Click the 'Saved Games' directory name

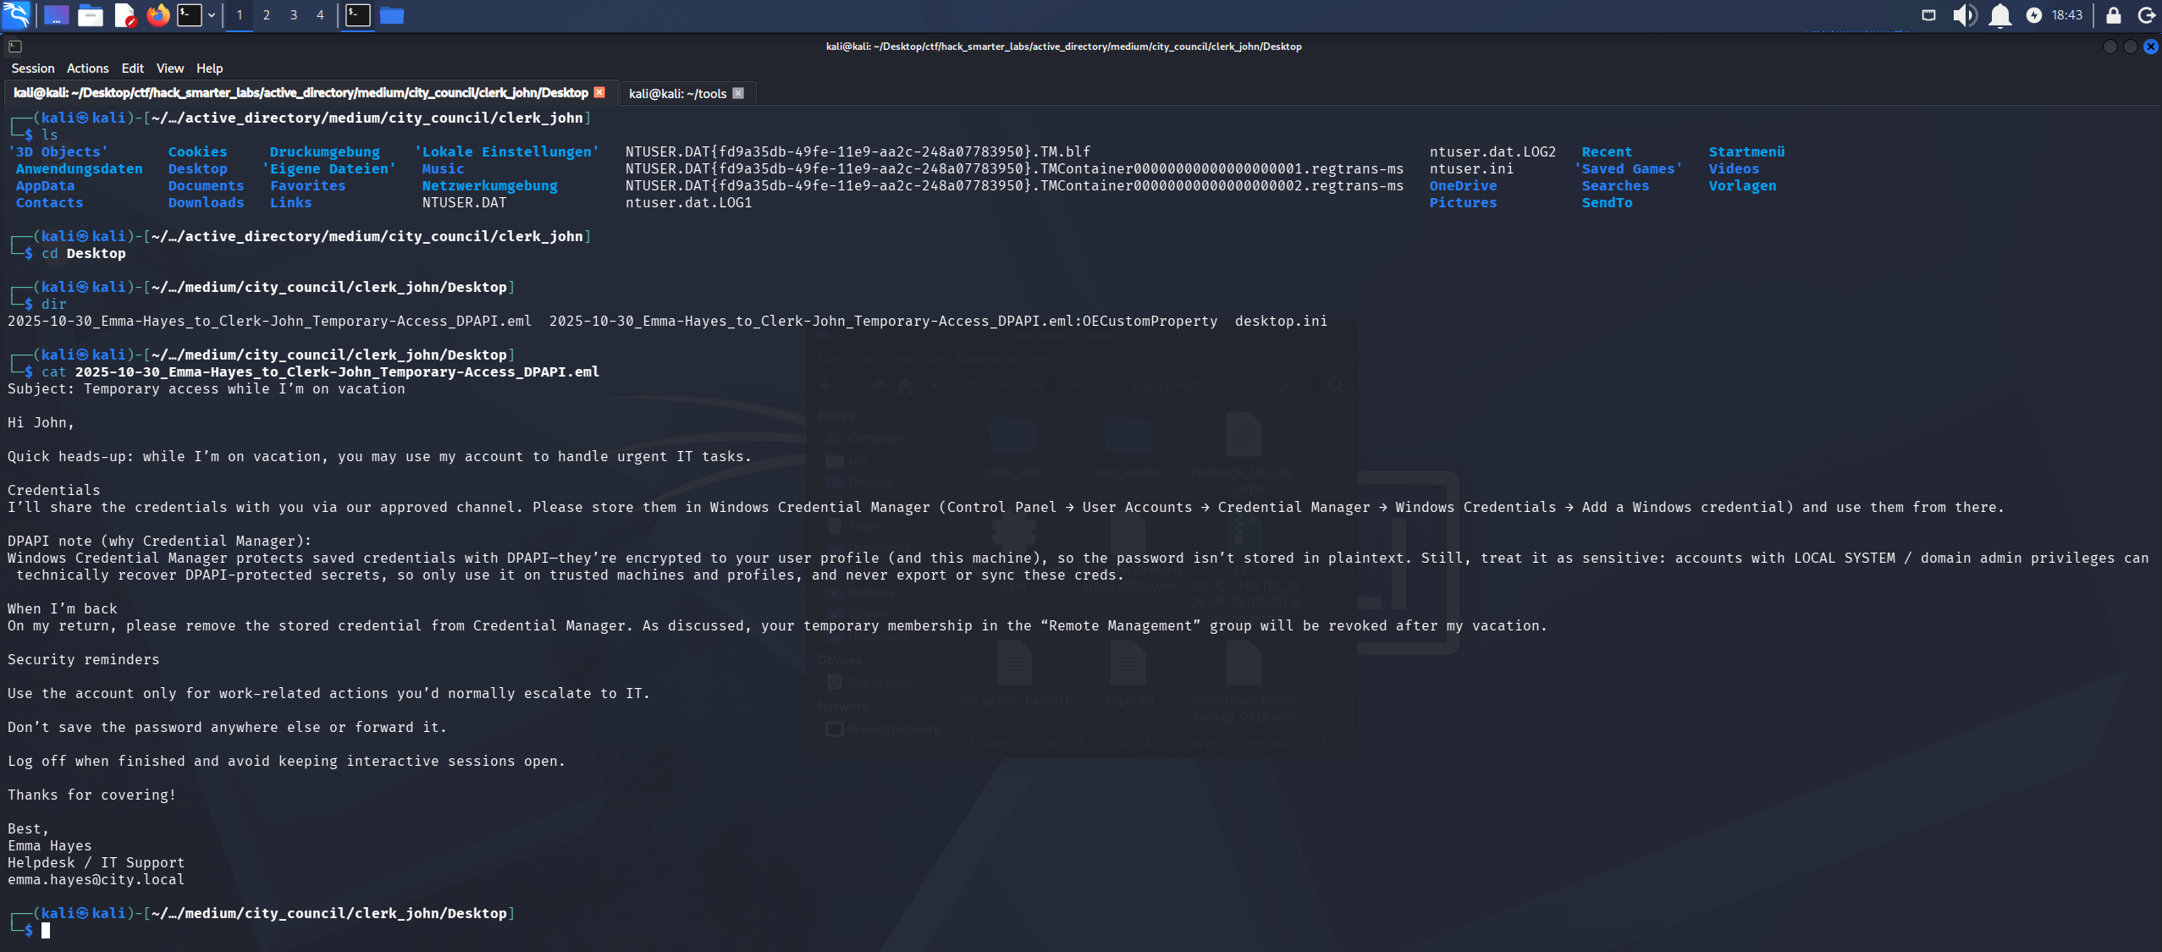1629,169
